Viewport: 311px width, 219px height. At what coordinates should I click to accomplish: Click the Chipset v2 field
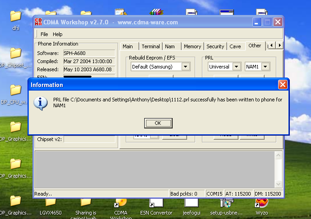coord(89,139)
